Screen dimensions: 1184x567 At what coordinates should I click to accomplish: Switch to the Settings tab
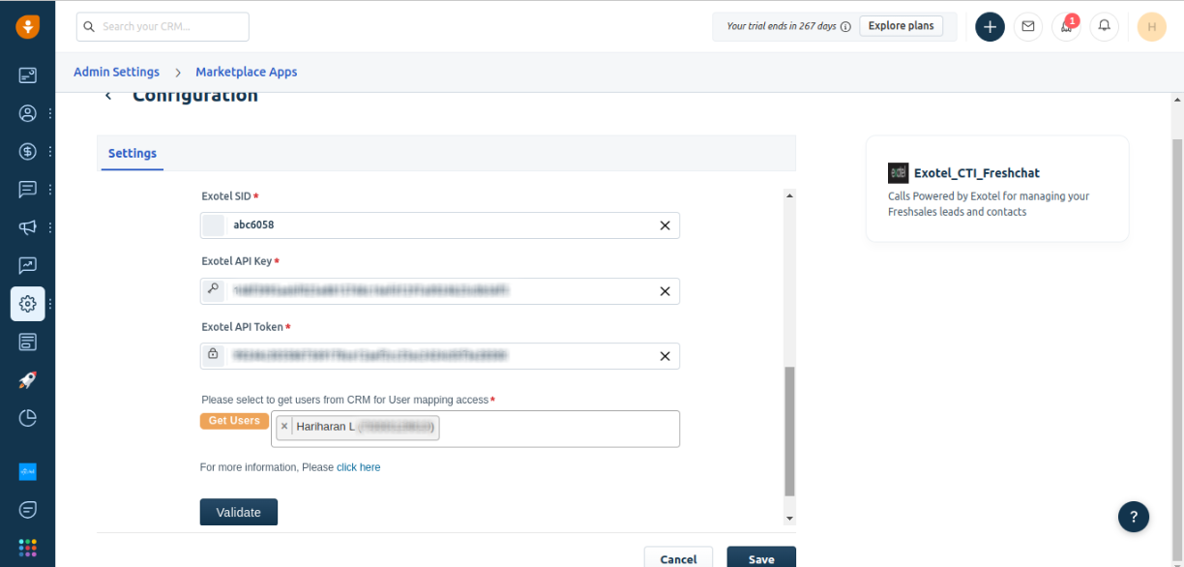click(133, 153)
